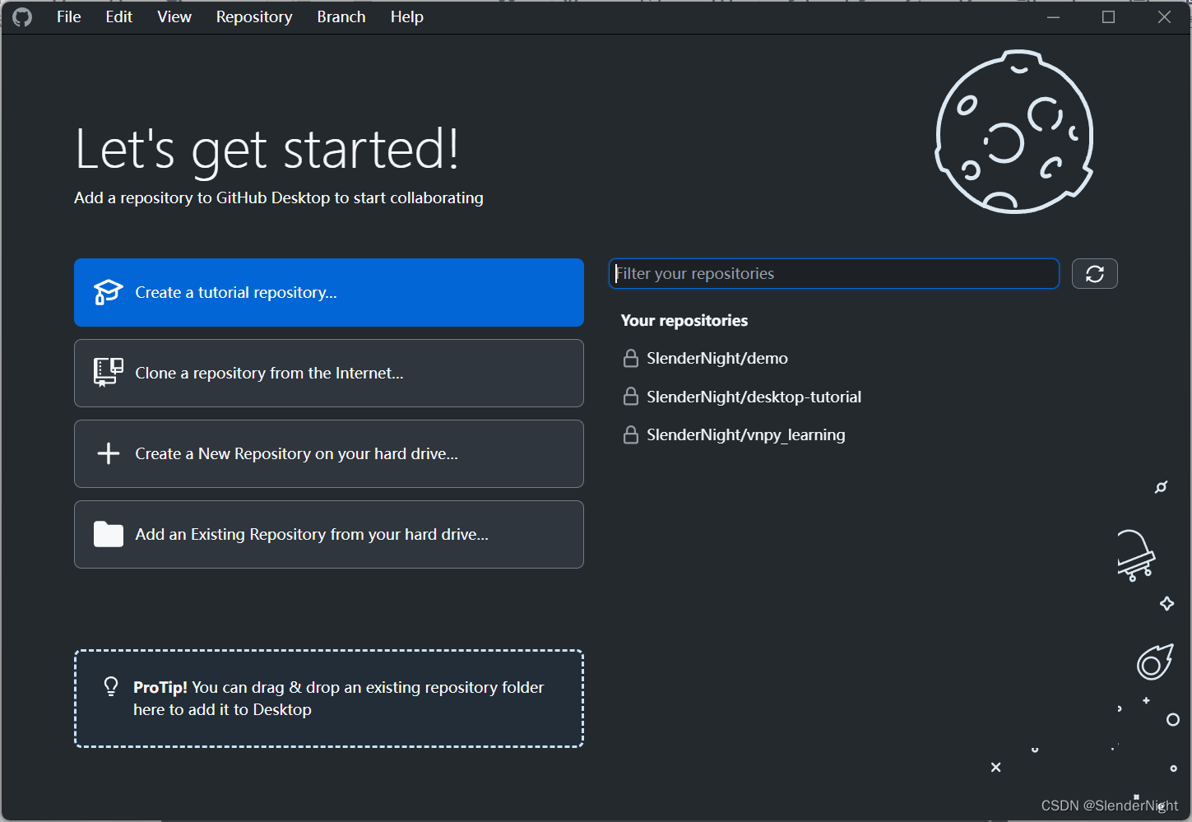This screenshot has width=1192, height=822.
Task: Open the Branch menu
Action: point(341,17)
